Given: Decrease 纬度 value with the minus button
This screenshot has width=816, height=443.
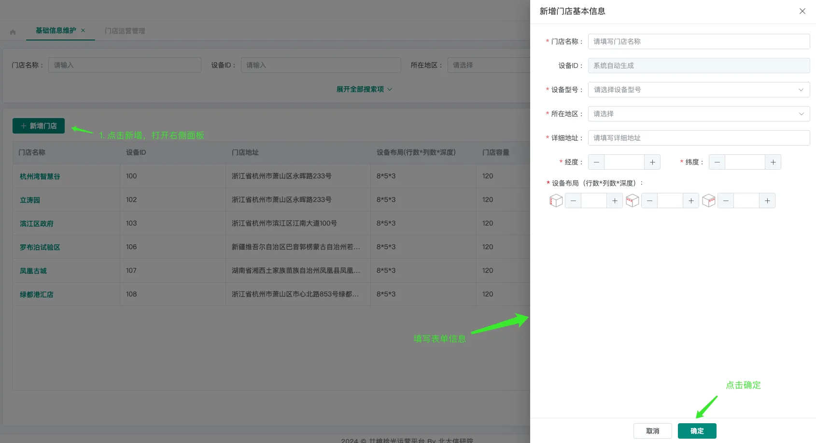Looking at the screenshot, I should click(717, 162).
